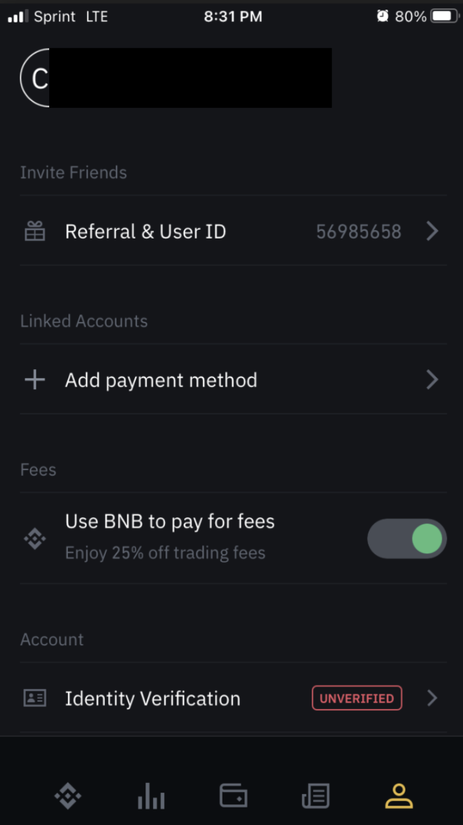Image resolution: width=463 pixels, height=825 pixels.
Task: Select the profile person tab icon
Action: pyautogui.click(x=399, y=796)
